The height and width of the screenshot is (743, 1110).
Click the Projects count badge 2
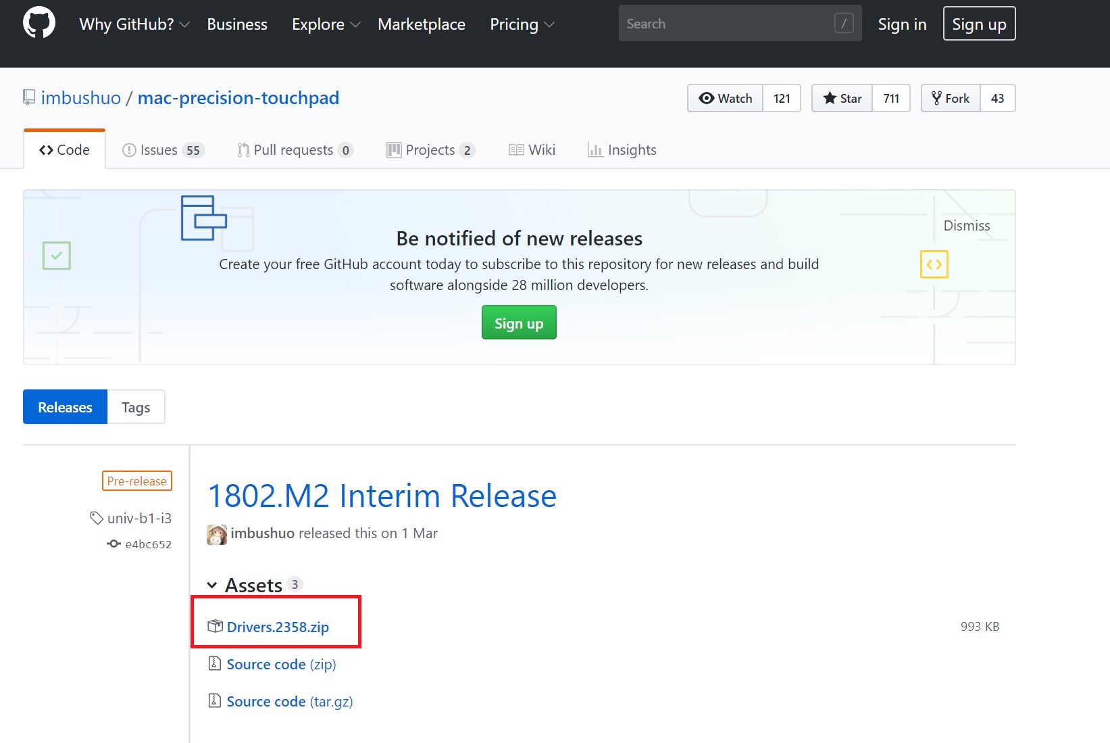tap(467, 150)
